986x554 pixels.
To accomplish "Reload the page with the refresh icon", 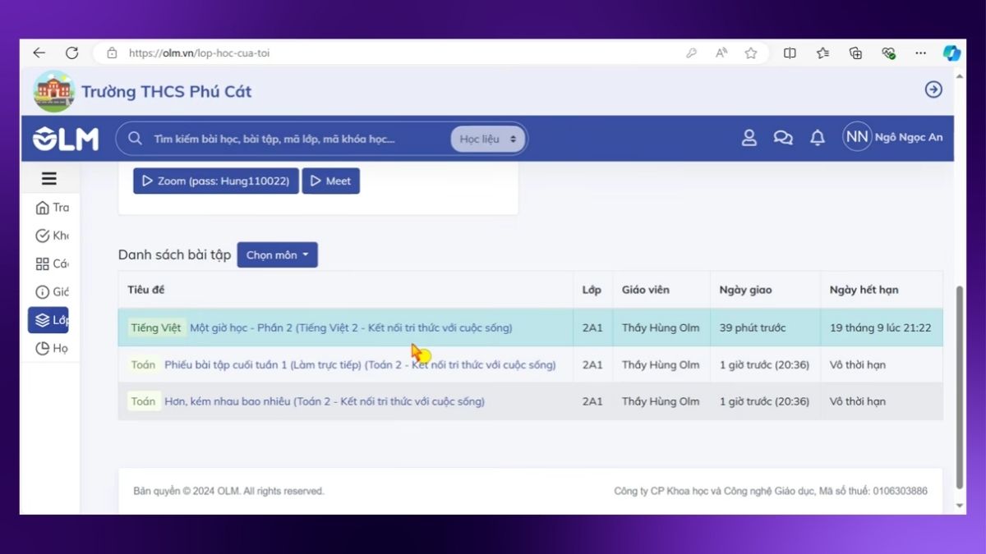I will pyautogui.click(x=71, y=53).
